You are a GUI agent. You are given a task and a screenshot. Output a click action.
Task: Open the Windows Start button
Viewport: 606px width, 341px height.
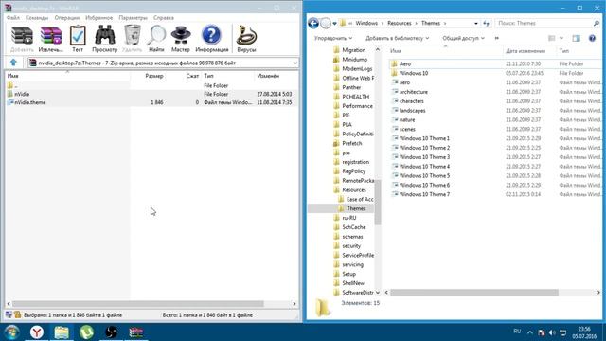[12, 332]
